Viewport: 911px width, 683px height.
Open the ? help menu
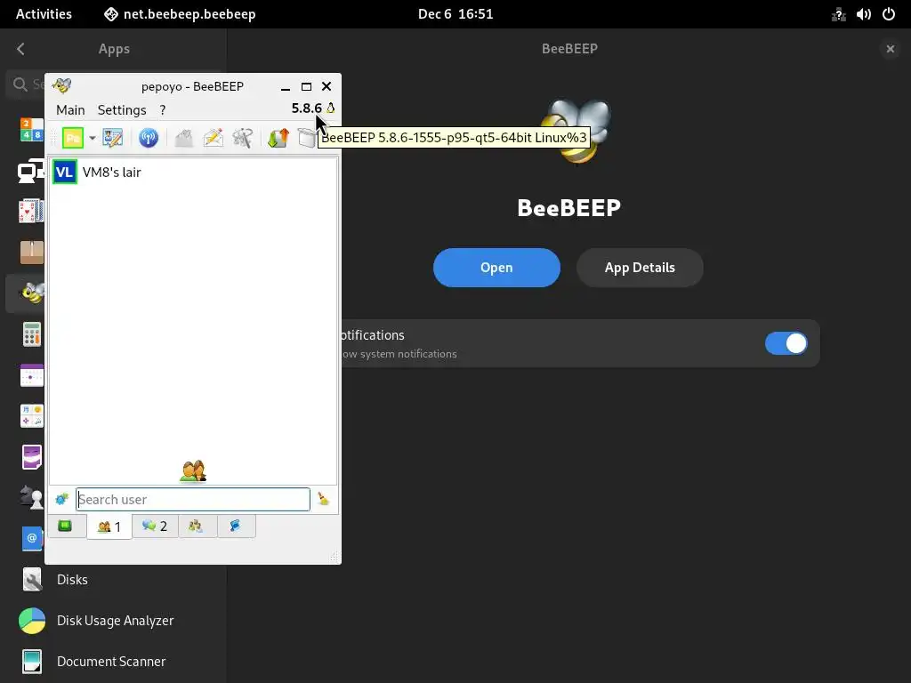(x=163, y=109)
